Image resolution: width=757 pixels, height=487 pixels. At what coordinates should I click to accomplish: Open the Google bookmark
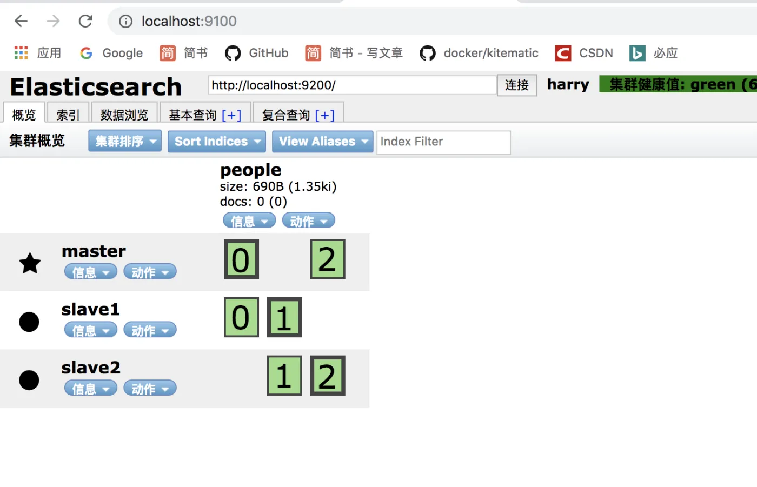[x=111, y=53]
